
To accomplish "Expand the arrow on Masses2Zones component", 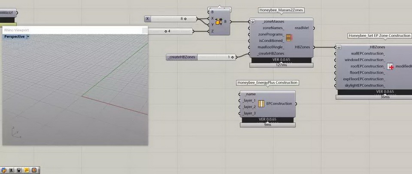I will coord(253,21).
